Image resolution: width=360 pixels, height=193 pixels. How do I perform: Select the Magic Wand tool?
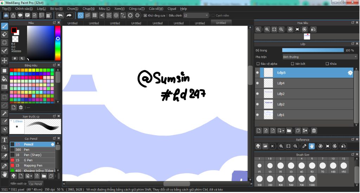4,113
